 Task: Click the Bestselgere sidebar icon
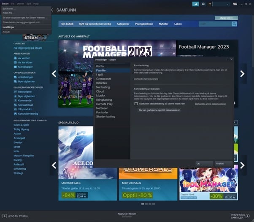pyautogui.click(x=15, y=92)
